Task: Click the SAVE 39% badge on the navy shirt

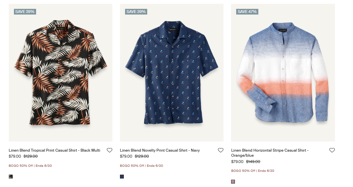Action: click(136, 11)
